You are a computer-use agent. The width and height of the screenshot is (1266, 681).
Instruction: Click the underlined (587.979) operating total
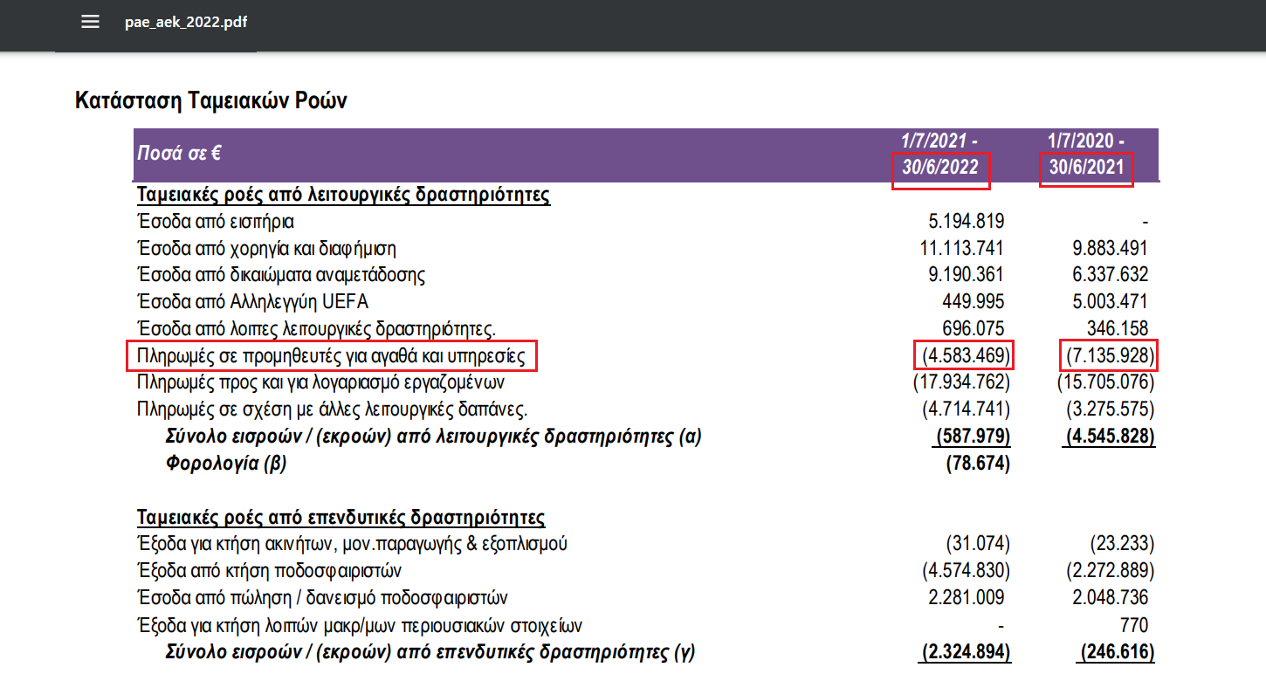point(972,437)
